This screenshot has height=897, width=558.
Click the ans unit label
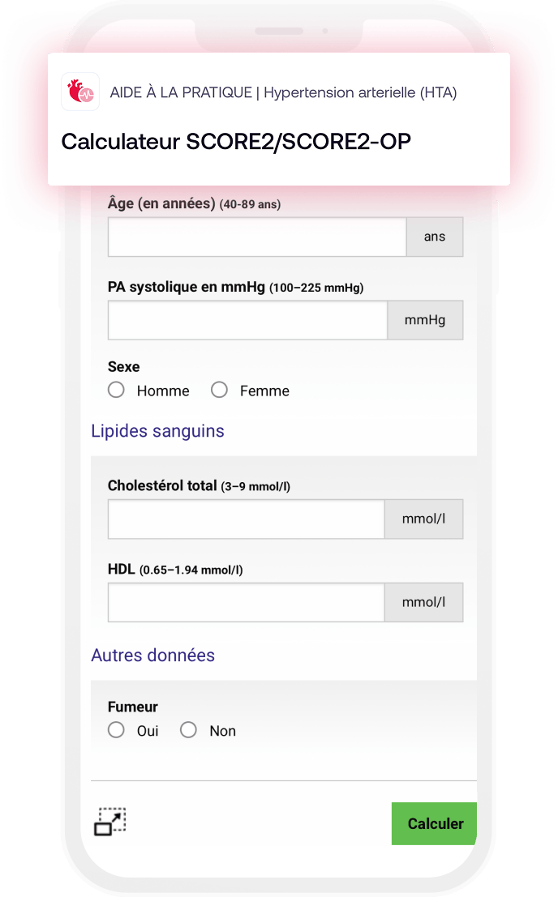[435, 237]
